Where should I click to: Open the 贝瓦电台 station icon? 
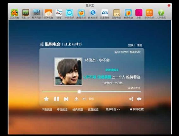[15, 14]
